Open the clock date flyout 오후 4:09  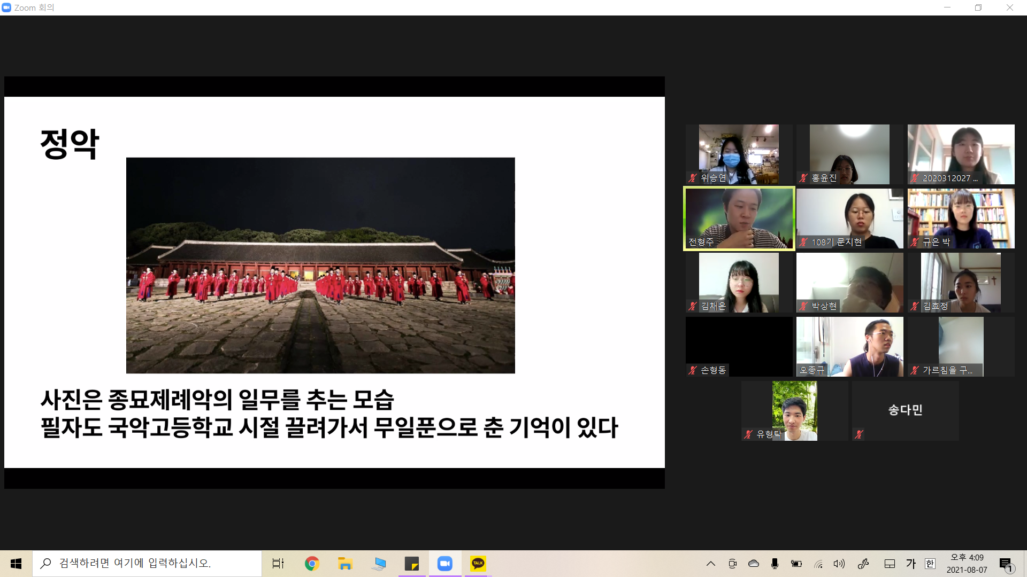[967, 564]
